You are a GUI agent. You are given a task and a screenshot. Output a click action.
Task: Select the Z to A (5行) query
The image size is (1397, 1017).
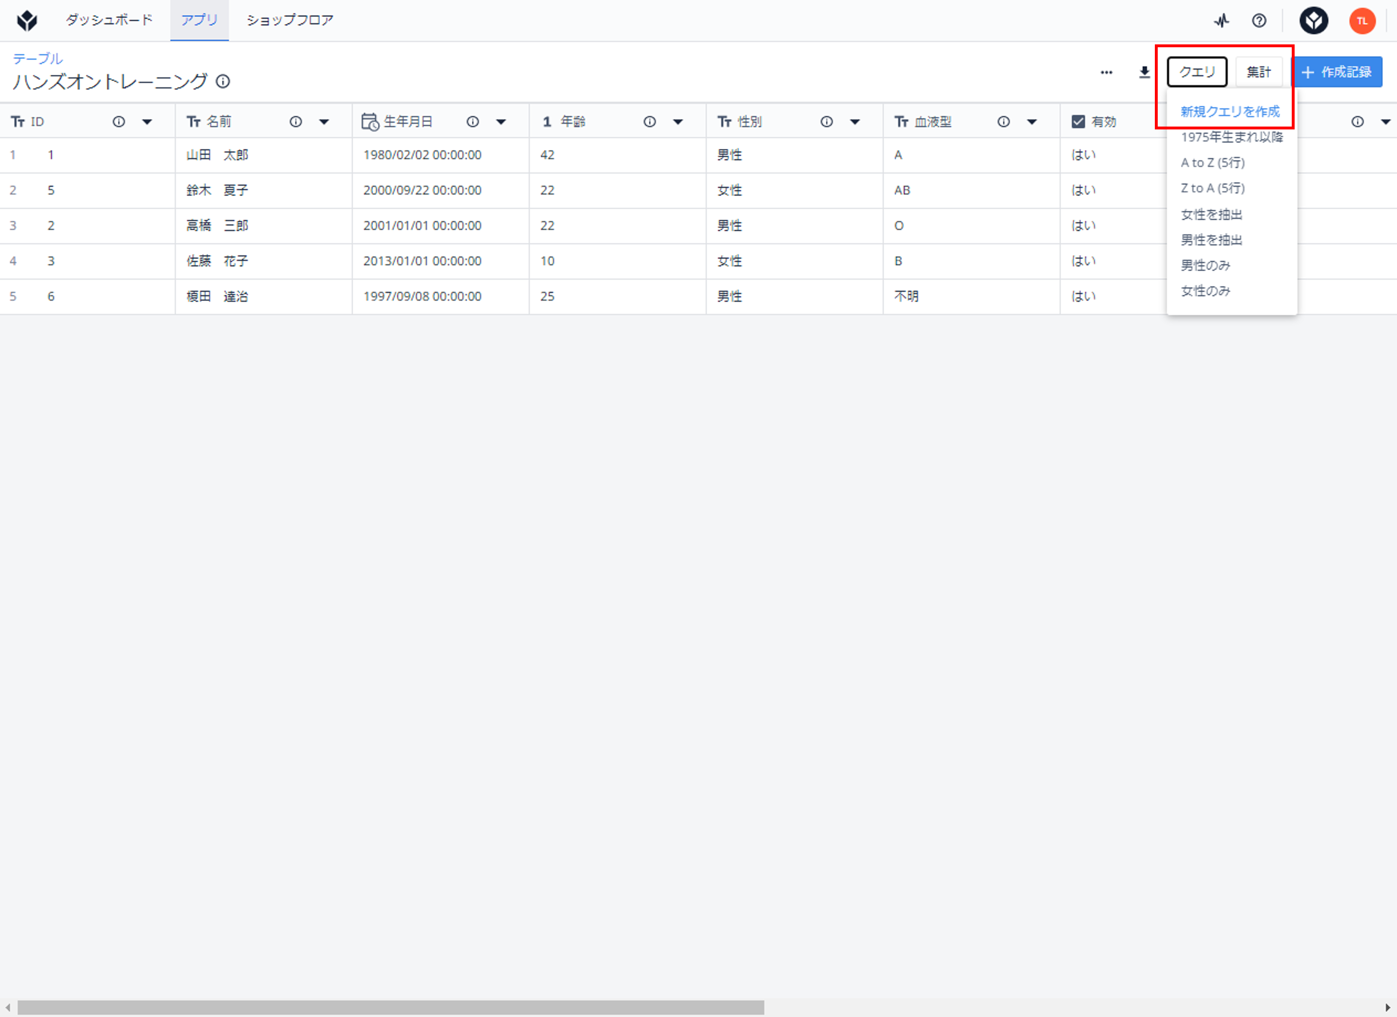[1213, 188]
